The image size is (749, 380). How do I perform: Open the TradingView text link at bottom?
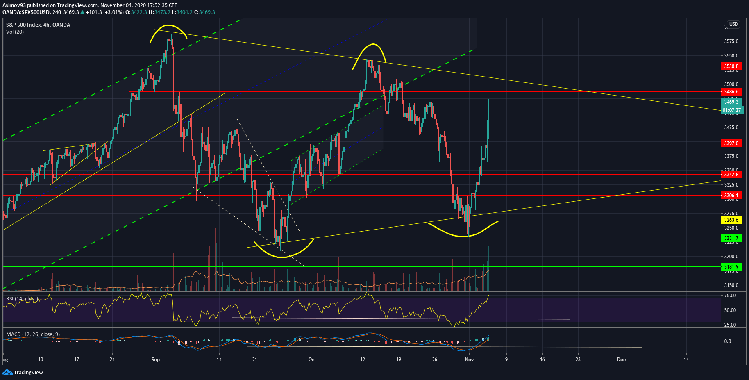click(28, 373)
